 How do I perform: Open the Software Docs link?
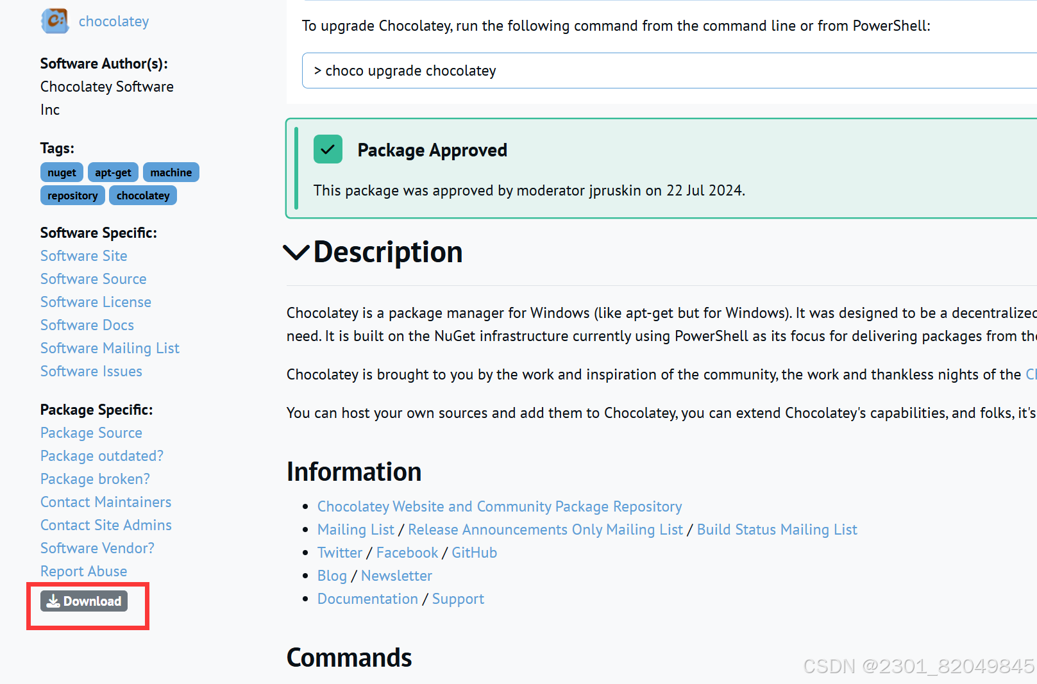(x=87, y=325)
